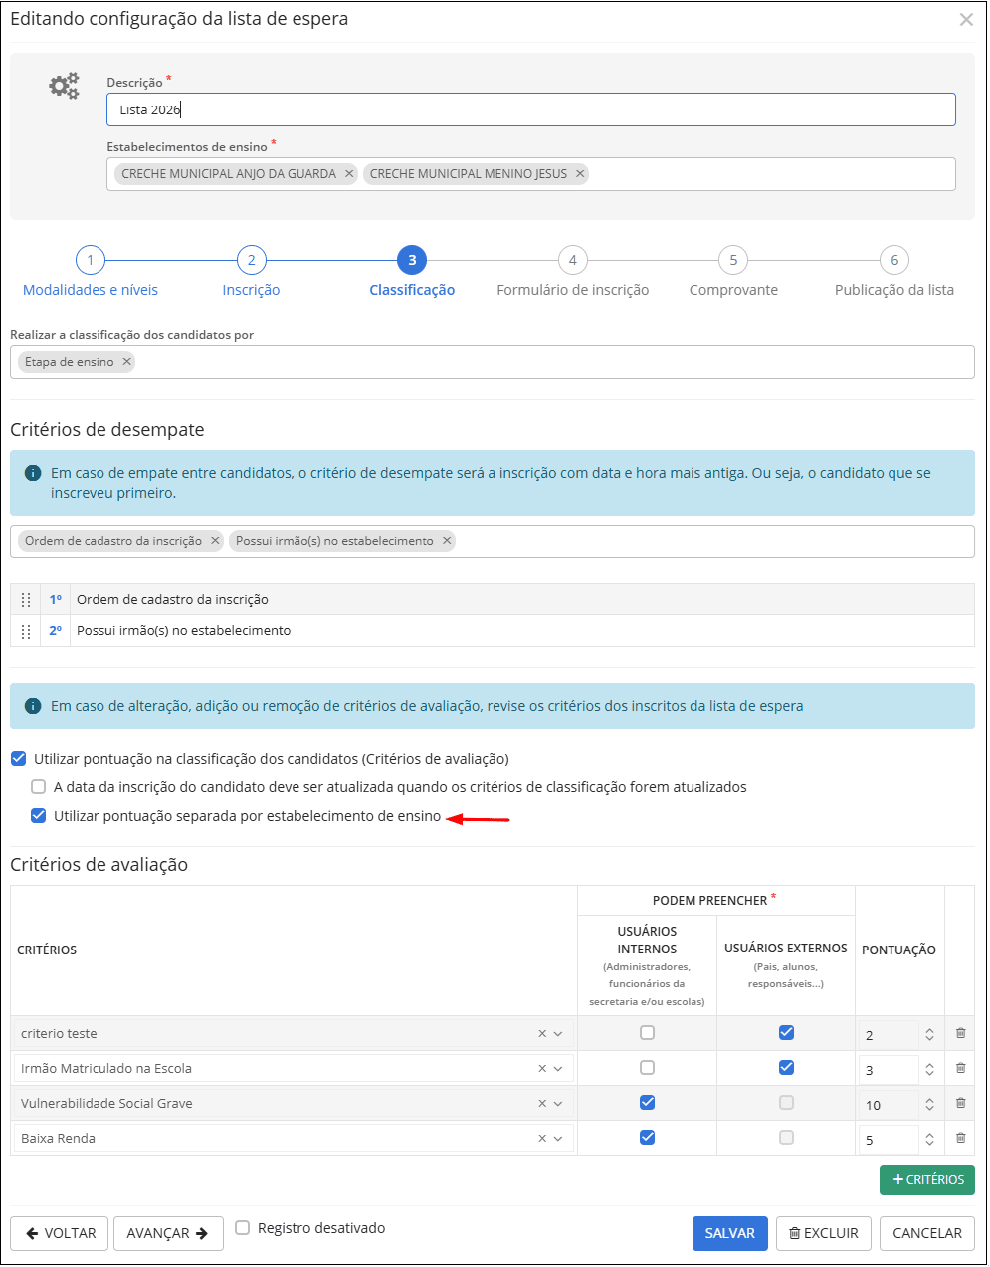Open the Baixa Renda dropdown
990x1267 pixels.
[558, 1139]
